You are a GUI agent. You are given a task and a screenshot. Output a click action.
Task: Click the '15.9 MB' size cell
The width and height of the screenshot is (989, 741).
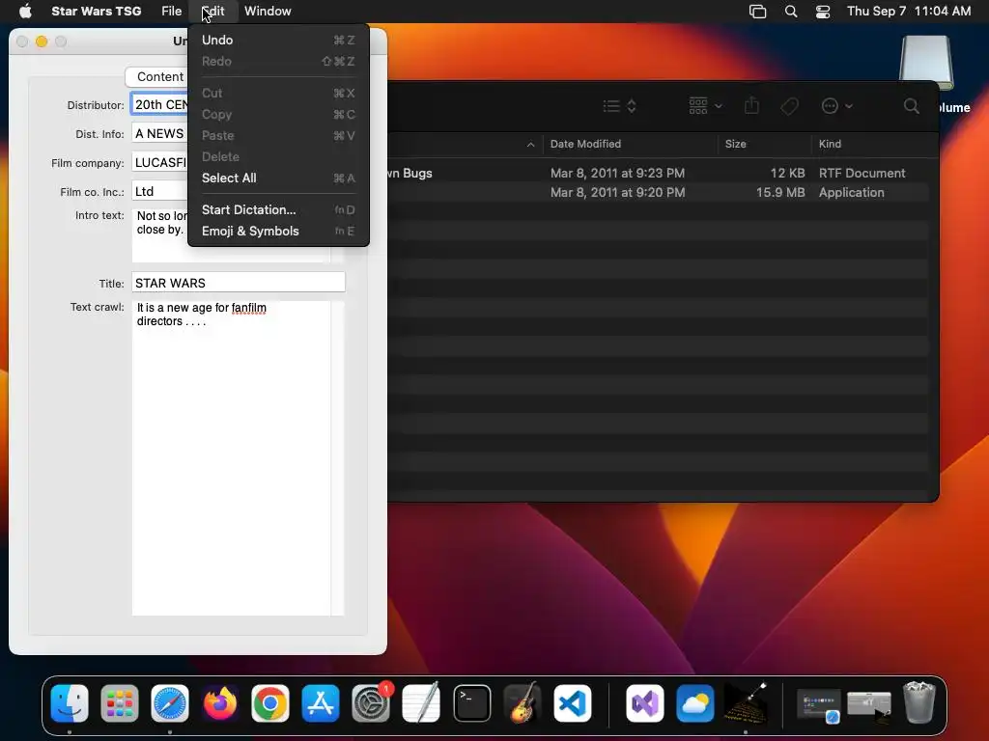pos(780,193)
